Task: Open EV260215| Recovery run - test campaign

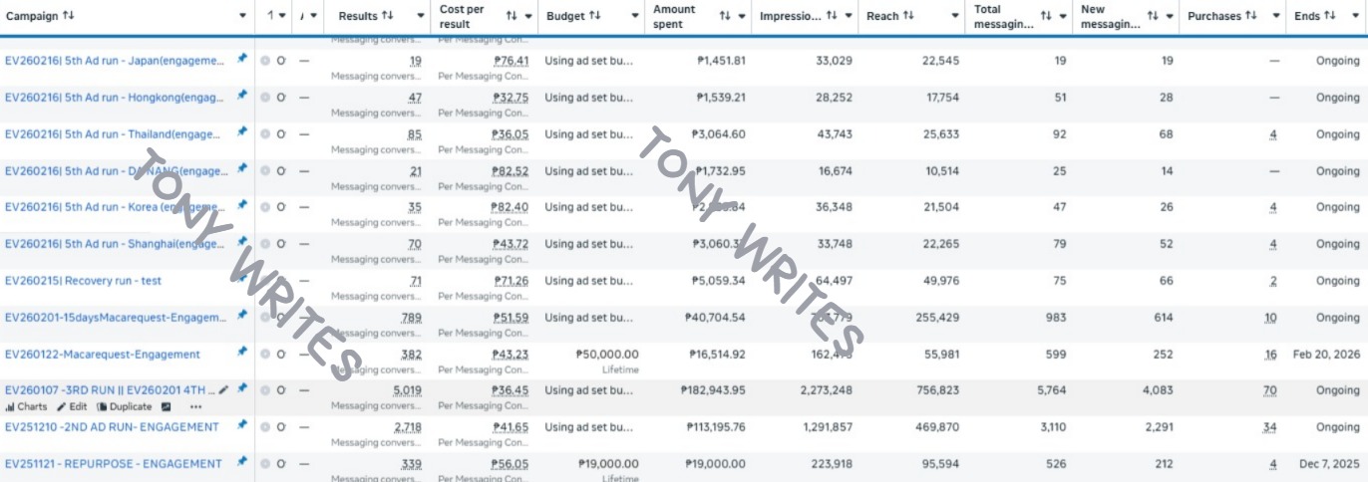Action: 83,281
